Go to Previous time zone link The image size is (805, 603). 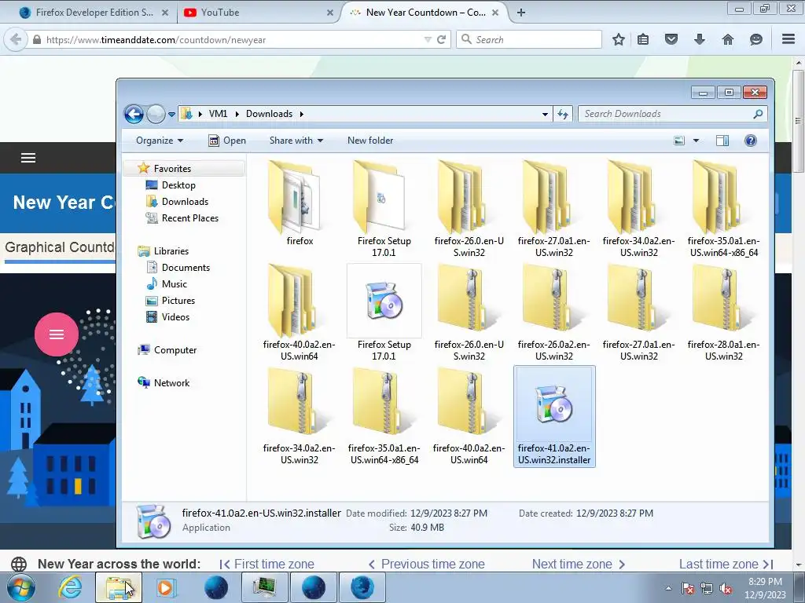pos(427,564)
